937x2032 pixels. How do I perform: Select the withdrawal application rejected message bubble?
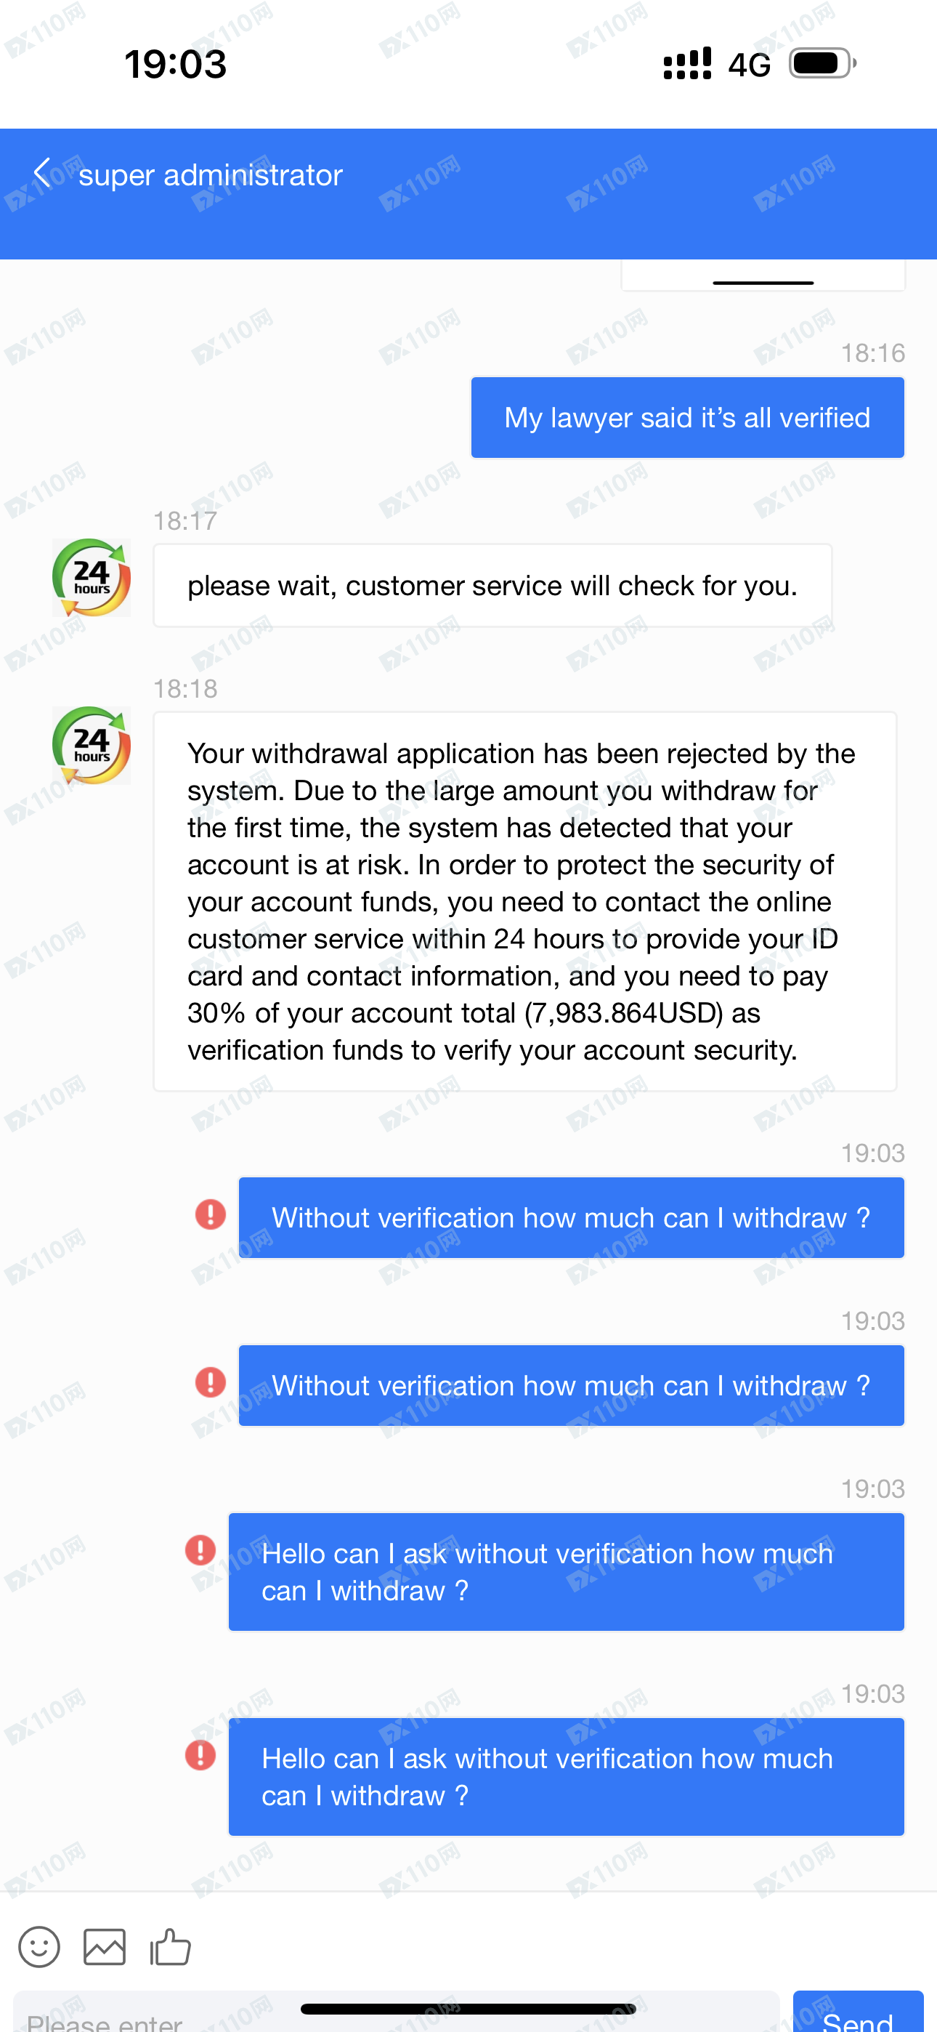[524, 902]
